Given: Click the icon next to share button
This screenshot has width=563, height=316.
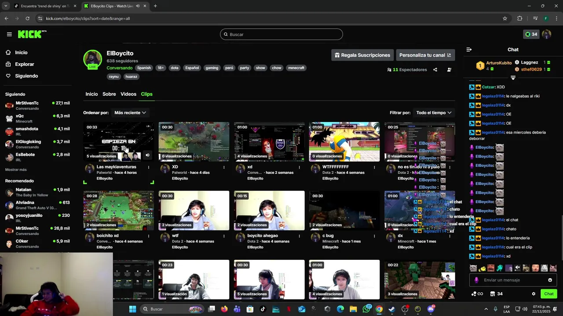Looking at the screenshot, I should (x=449, y=70).
